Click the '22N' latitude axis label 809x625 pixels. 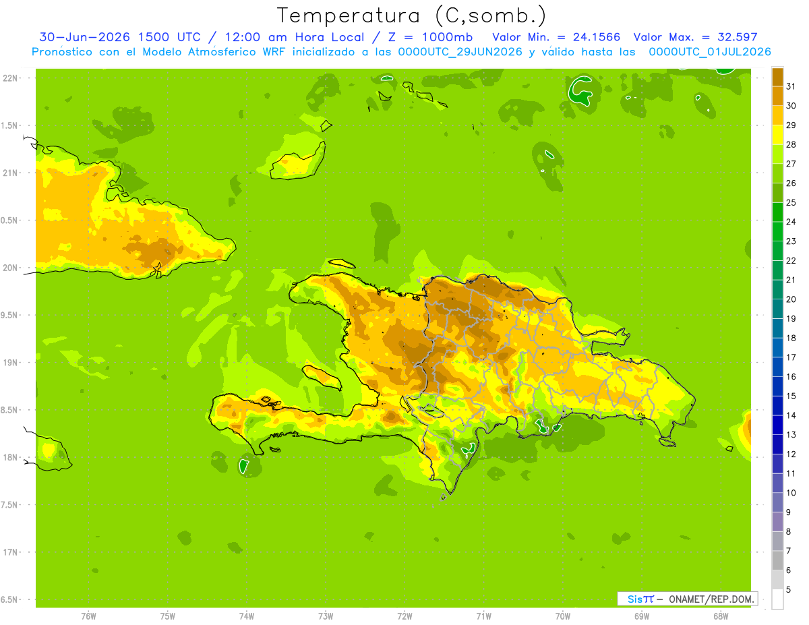pyautogui.click(x=9, y=78)
